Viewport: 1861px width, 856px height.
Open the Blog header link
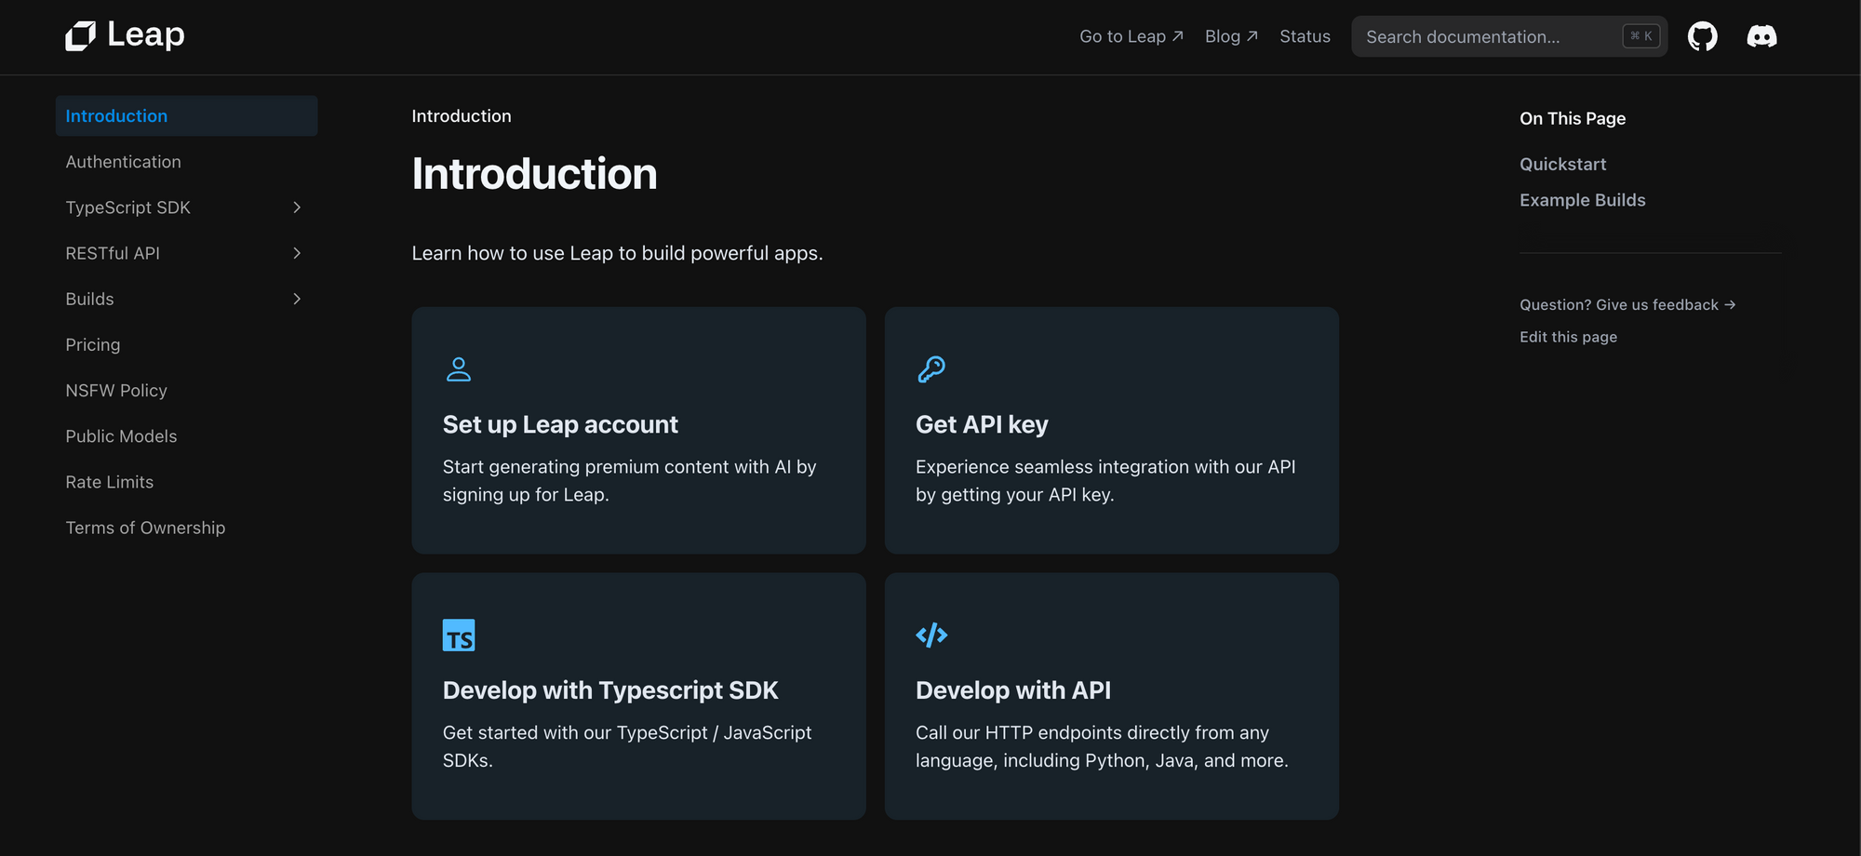point(1230,36)
